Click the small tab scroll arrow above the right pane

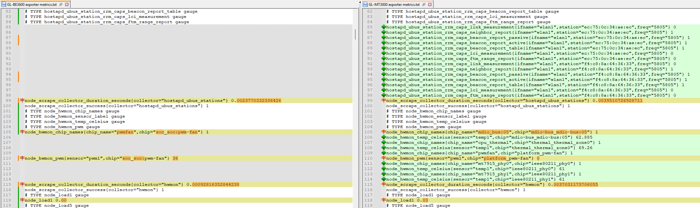click(x=360, y=2)
